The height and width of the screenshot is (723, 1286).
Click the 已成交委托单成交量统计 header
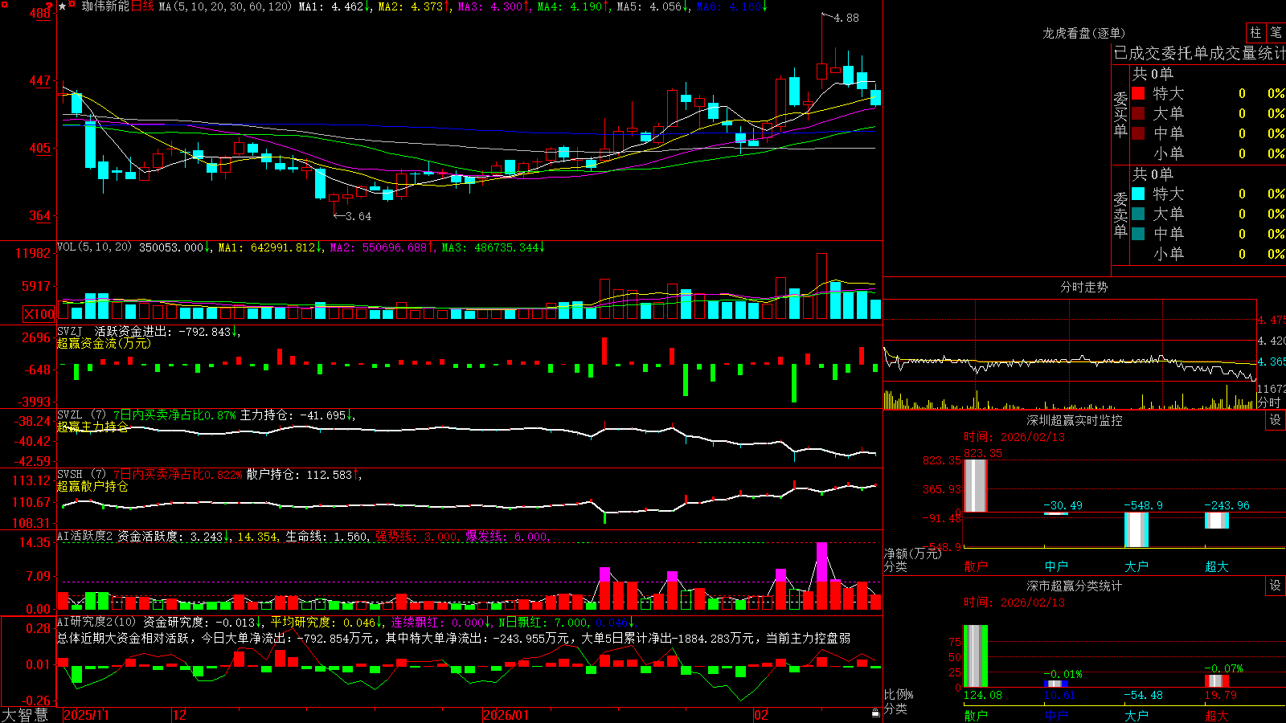click(x=1199, y=53)
